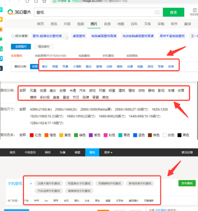Select the 创意 category in second panel

coord(63,90)
